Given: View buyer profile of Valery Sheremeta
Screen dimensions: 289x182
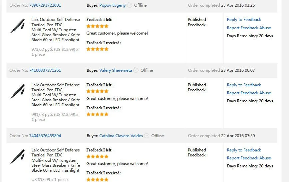Looking at the screenshot, I should click(116, 70).
